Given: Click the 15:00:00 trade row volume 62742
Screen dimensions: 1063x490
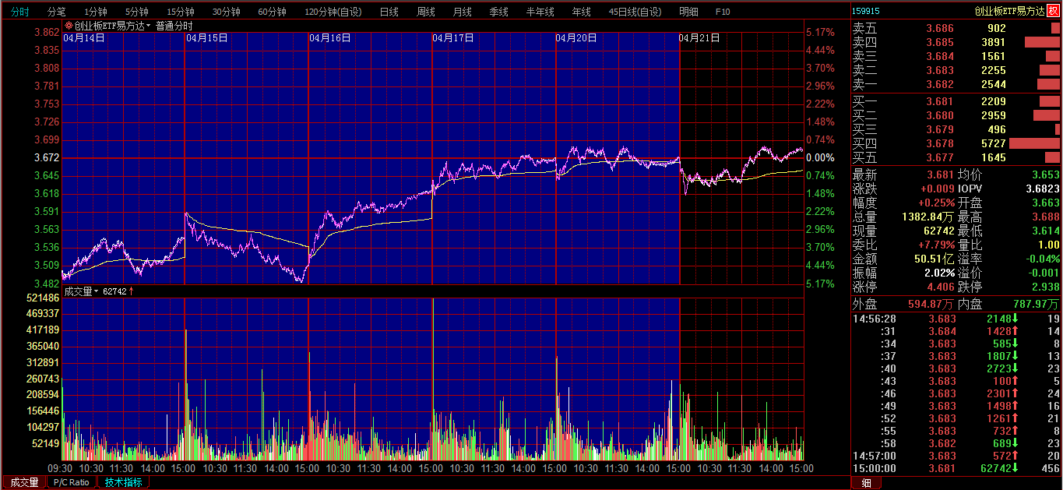Looking at the screenshot, I should (x=995, y=468).
